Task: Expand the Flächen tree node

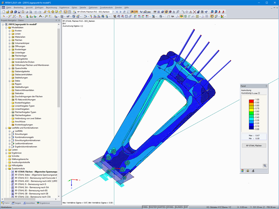Action: [x=9, y=40]
